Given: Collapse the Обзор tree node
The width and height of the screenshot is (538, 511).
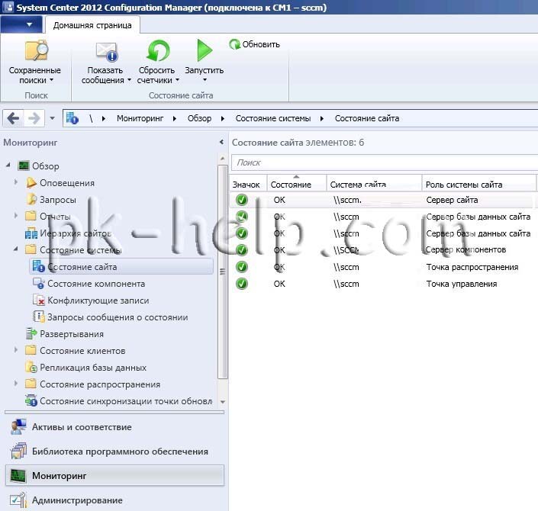Looking at the screenshot, I should point(8,166).
